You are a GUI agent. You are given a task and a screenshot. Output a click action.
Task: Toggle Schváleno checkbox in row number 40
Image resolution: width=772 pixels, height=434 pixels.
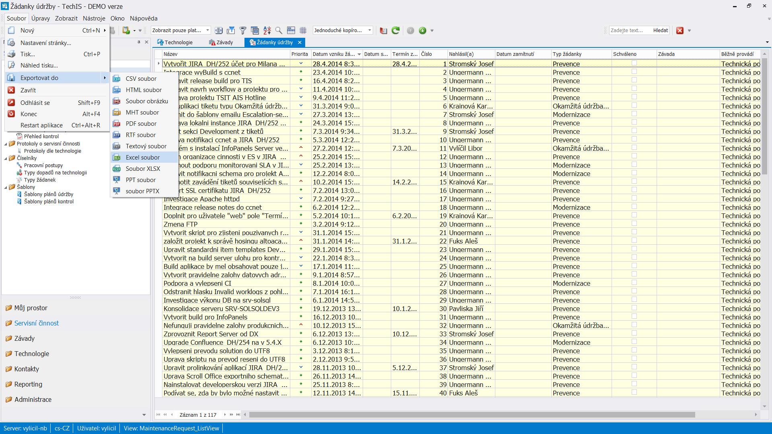[634, 392]
